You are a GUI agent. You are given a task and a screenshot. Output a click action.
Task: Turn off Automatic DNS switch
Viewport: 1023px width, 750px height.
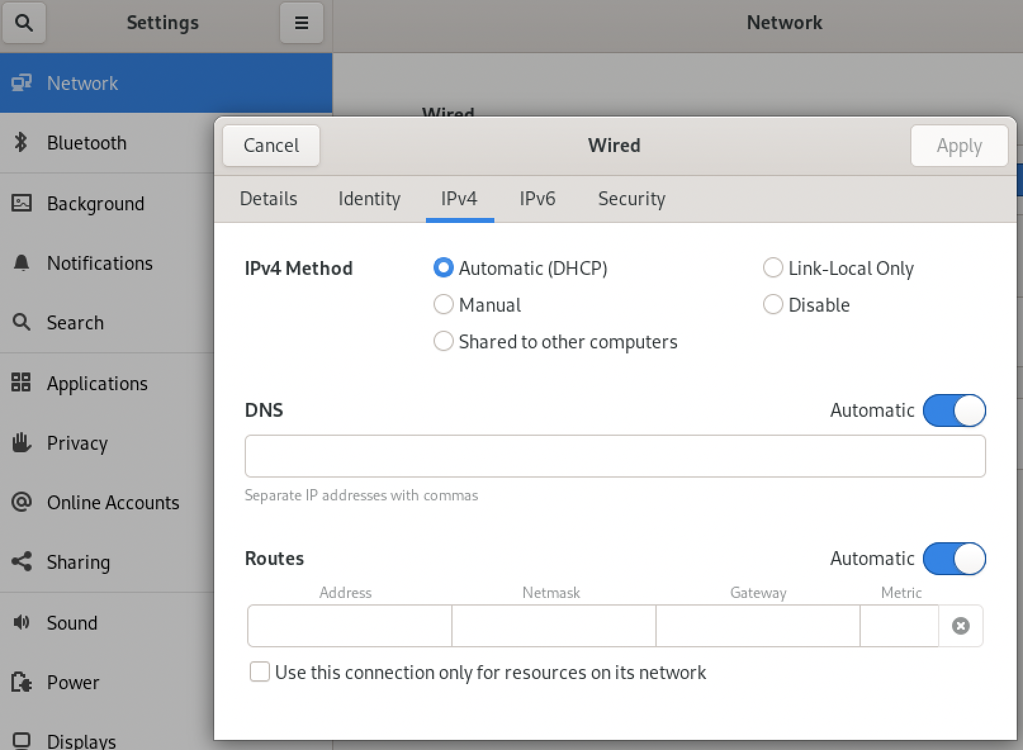tap(954, 410)
